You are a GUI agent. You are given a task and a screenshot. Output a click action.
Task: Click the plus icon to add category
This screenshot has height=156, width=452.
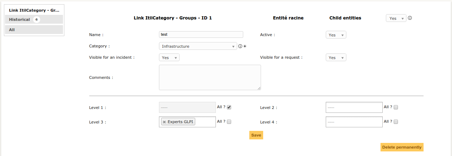click(x=245, y=46)
